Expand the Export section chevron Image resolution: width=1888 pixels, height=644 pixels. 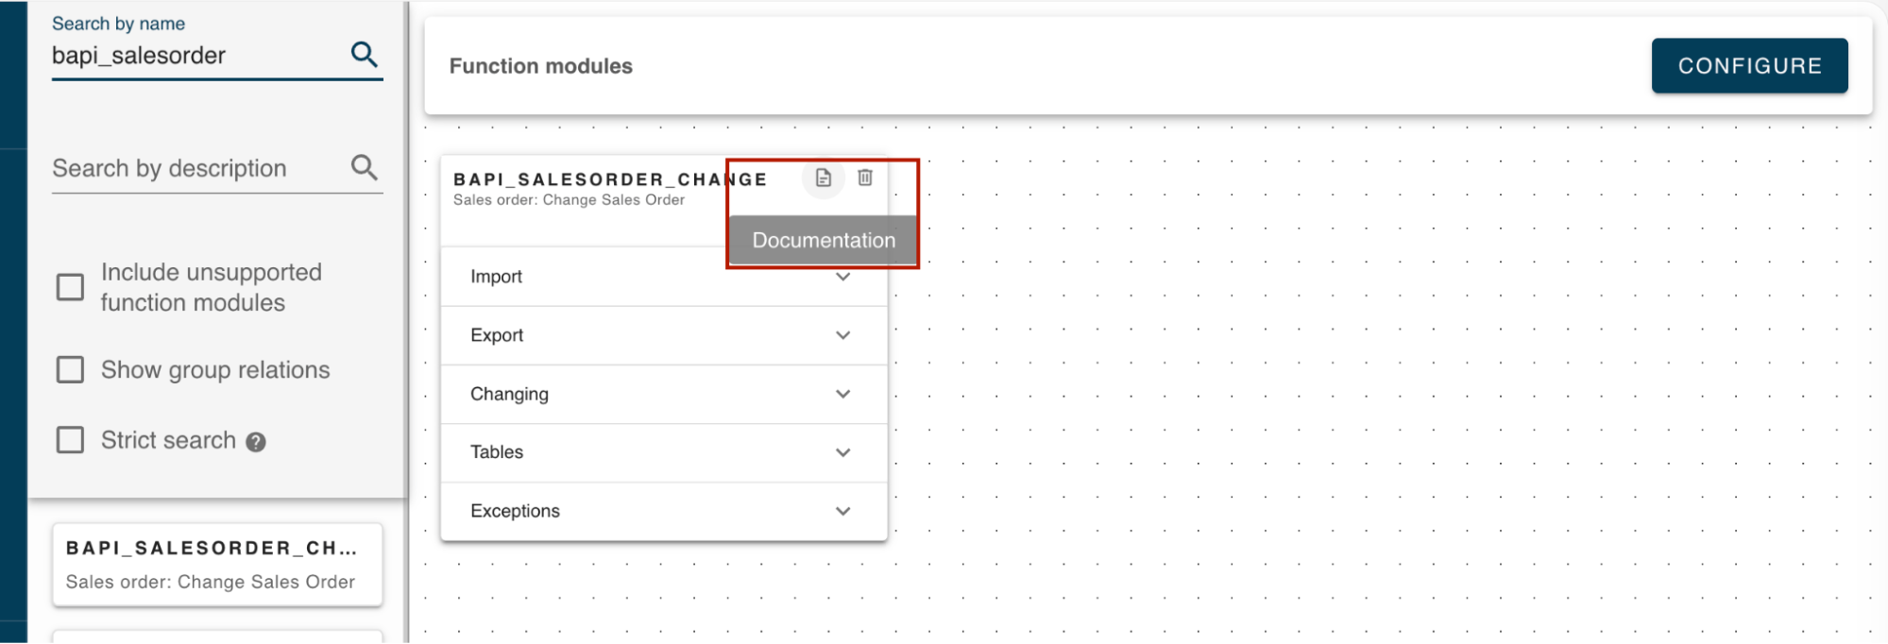(842, 335)
